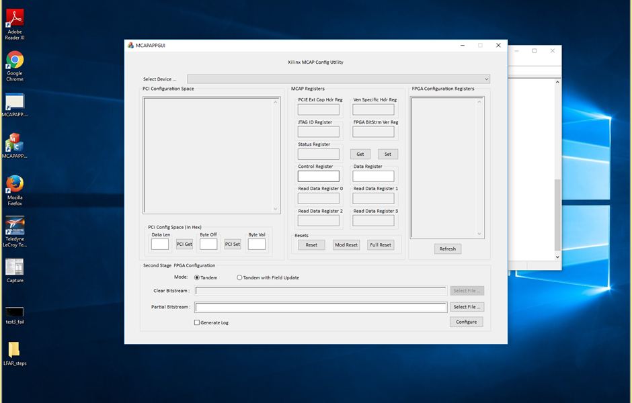This screenshot has width=632, height=403.
Task: Choose Tandem with Field Update mode
Action: click(239, 277)
